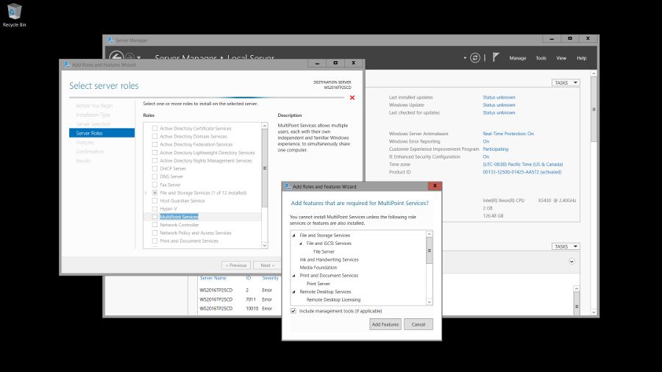Screen dimensions: 662x372
Task: Click the Next button in wizard
Action: coord(267,265)
